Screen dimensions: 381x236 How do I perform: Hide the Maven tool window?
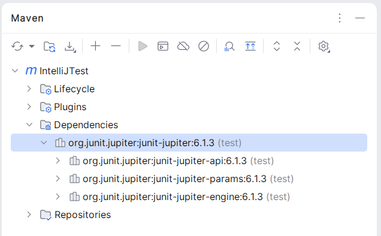[x=360, y=18]
